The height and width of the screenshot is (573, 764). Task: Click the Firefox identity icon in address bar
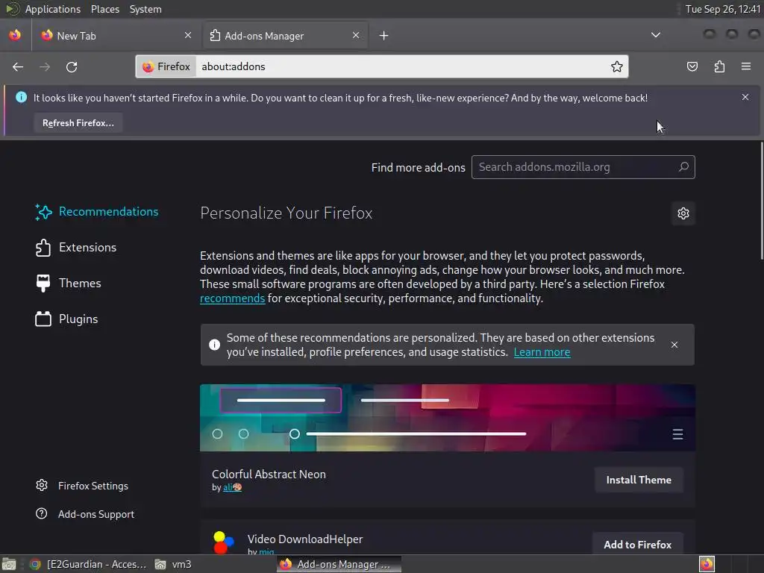pos(166,66)
